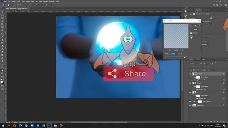Select the Horizontal Type tool
The height and width of the screenshot is (128, 228).
[x=2, y=61]
